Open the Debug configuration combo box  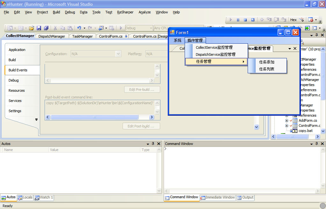point(139,28)
